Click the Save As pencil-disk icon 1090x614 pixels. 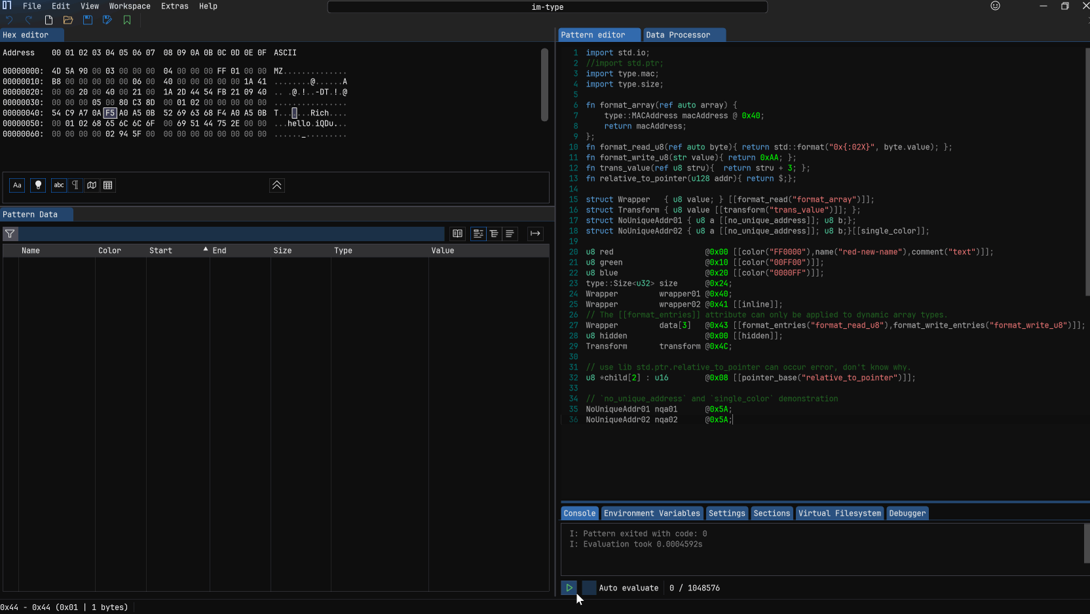(107, 20)
